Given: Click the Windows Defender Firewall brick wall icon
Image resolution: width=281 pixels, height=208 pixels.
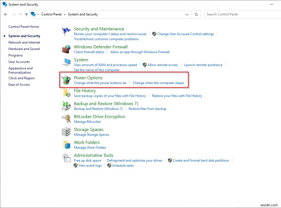Looking at the screenshot, I should pyautogui.click(x=66, y=49).
